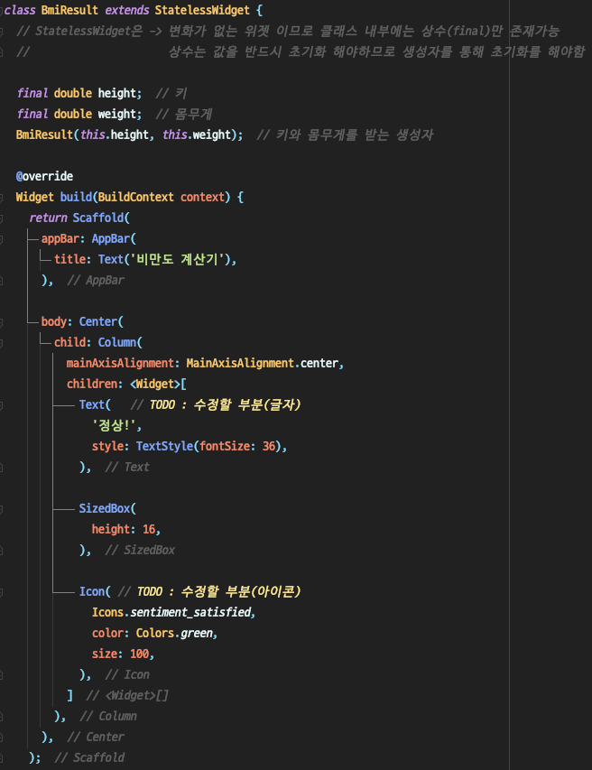Click "<Widget>[" after children:
592x770 pixels.
click(158, 384)
